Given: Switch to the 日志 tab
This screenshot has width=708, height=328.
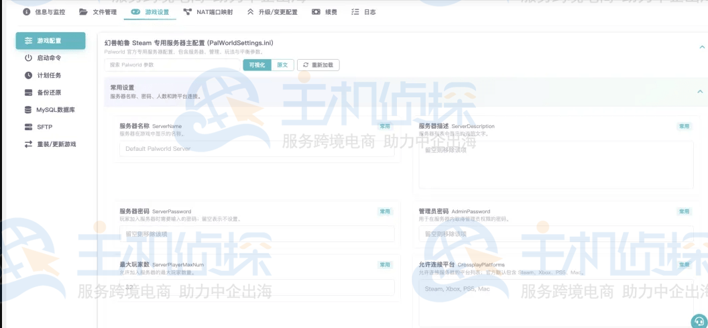Looking at the screenshot, I should 363,12.
